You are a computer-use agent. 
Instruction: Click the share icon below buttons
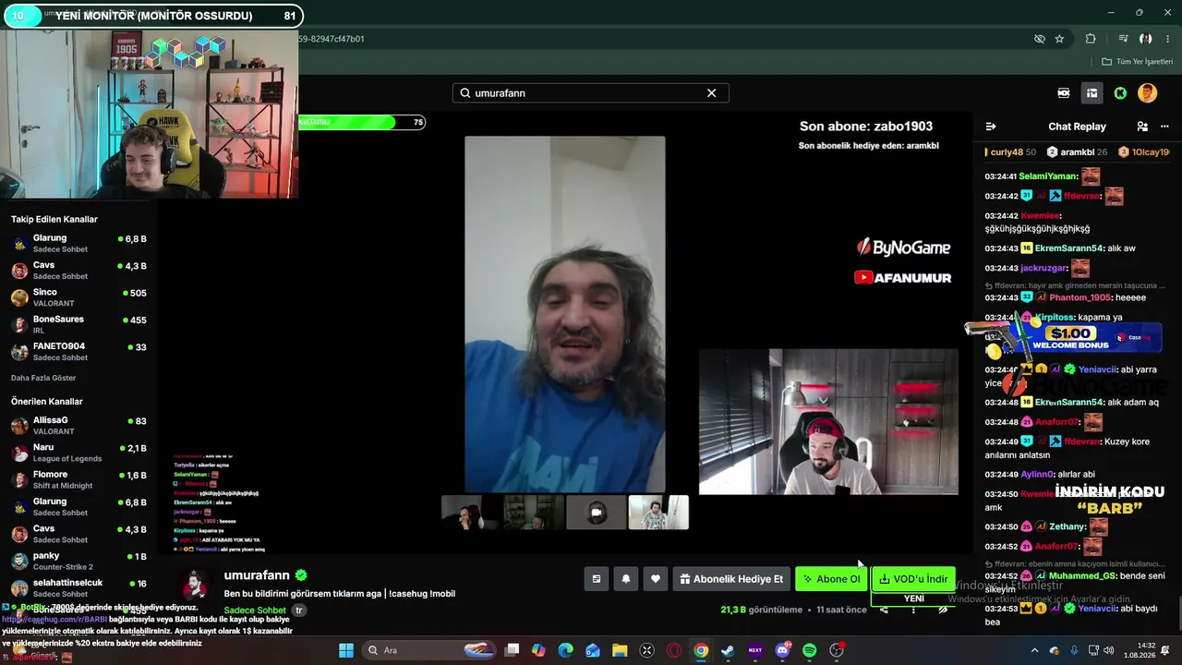coord(884,610)
